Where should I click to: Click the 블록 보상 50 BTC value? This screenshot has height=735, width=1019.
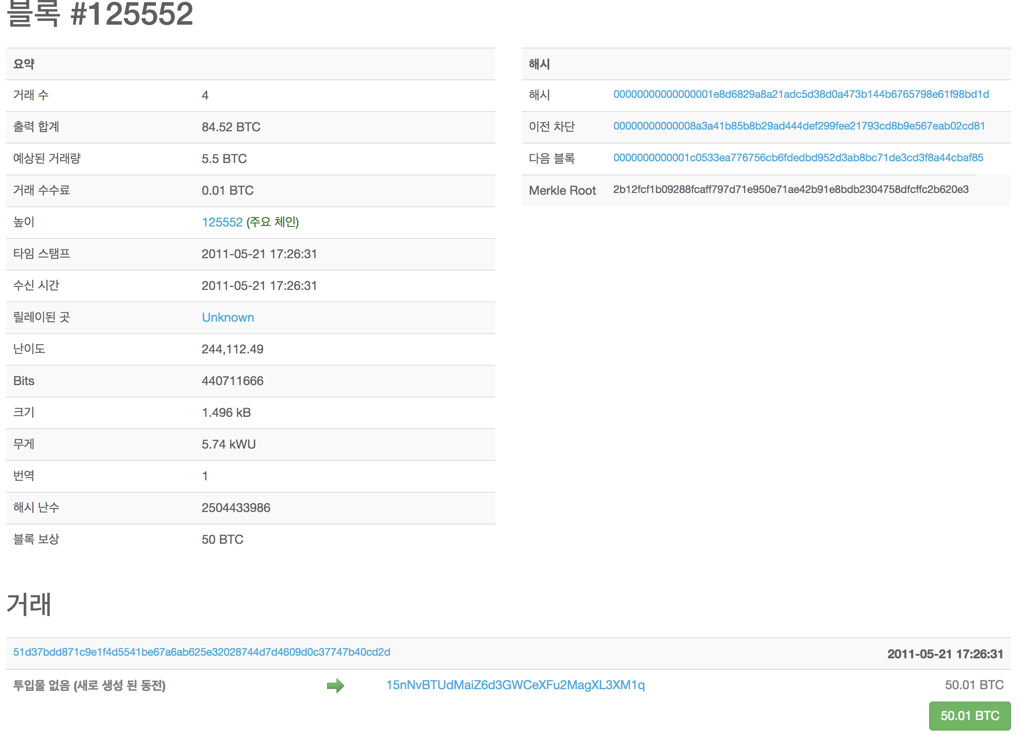click(x=222, y=539)
